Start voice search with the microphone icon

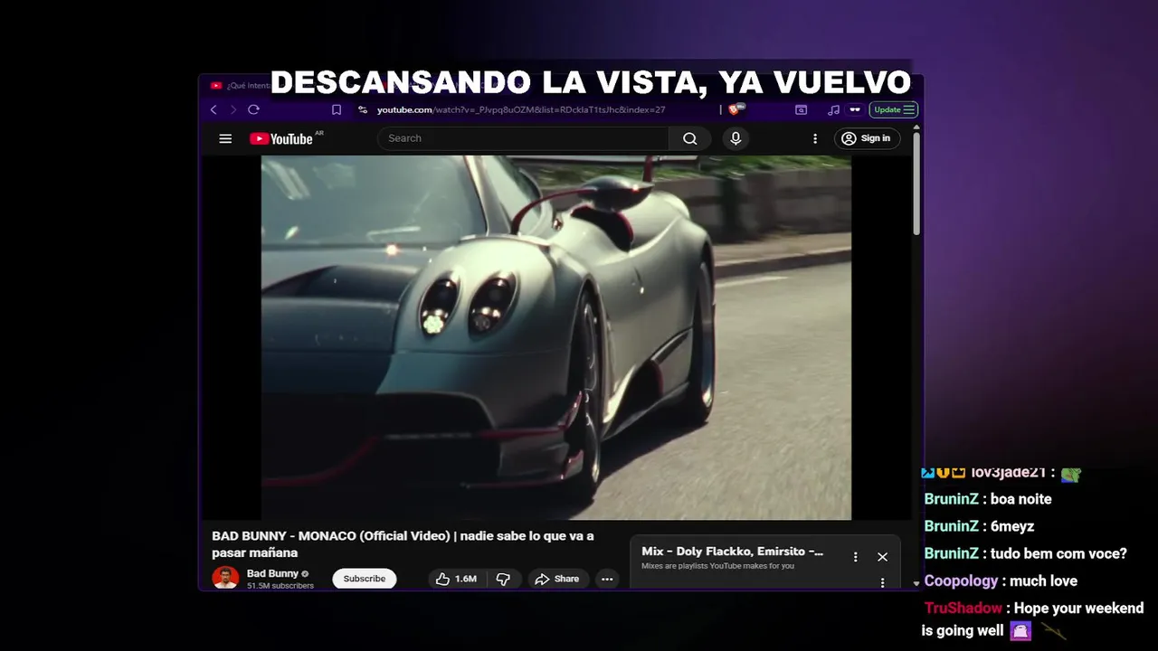[736, 138]
